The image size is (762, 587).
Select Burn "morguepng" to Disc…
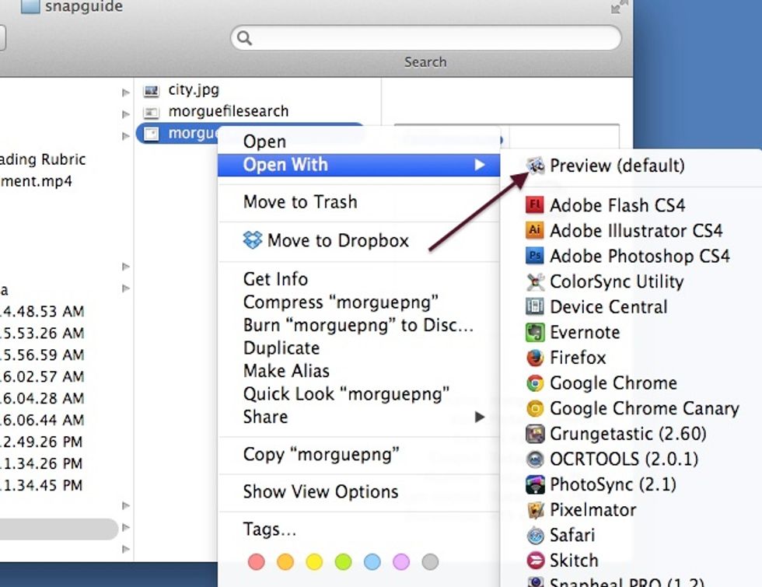[358, 325]
